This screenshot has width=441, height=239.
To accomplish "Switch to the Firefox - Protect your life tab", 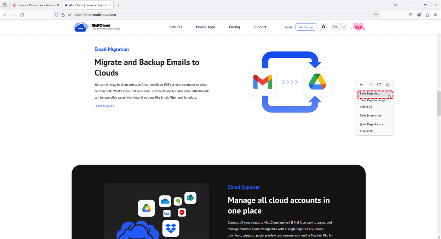I will [x=36, y=5].
